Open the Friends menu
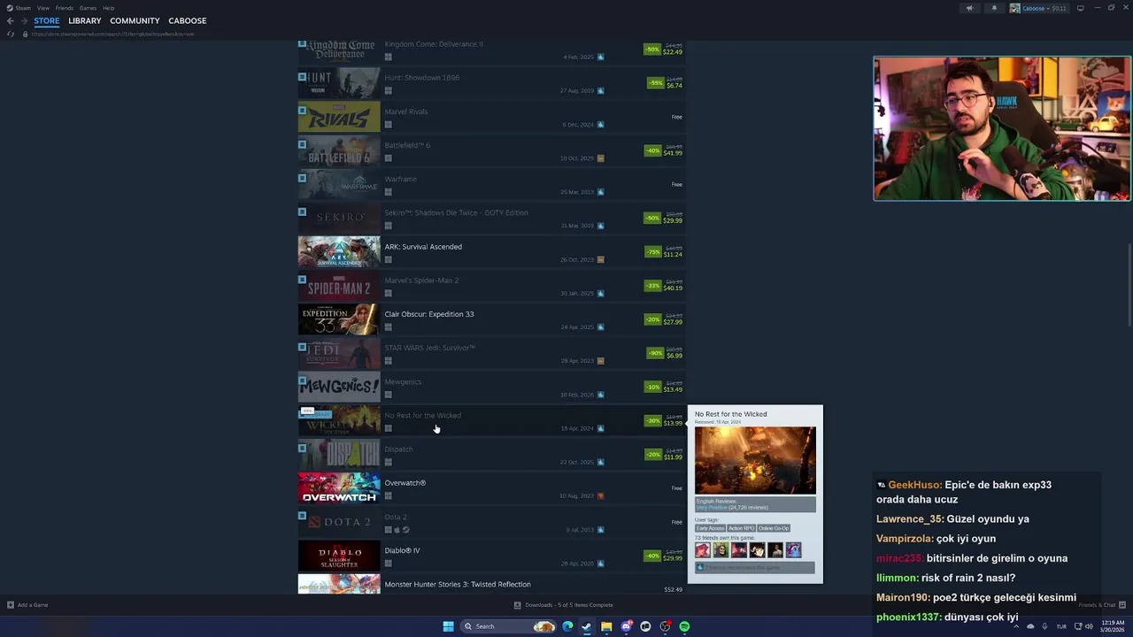 coord(65,8)
